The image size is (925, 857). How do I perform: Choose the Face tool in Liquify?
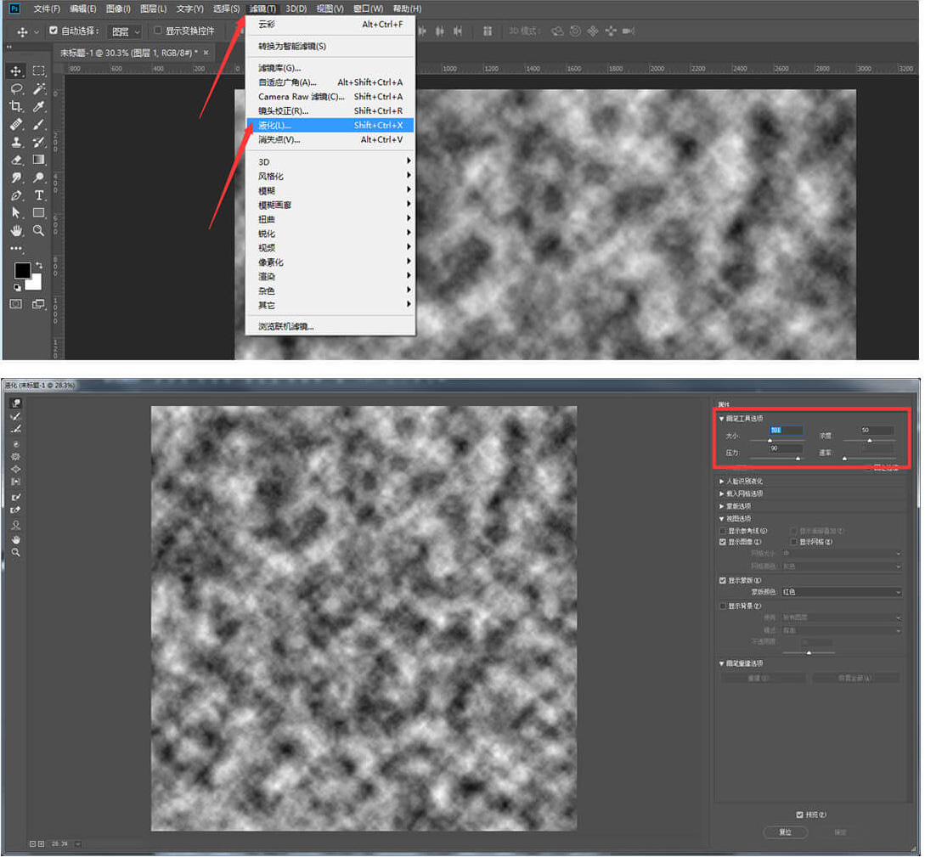pyautogui.click(x=16, y=525)
